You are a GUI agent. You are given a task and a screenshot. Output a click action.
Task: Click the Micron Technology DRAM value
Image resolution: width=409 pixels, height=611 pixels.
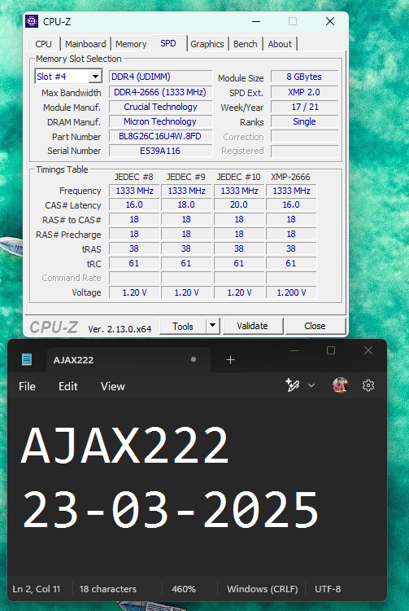pos(160,121)
